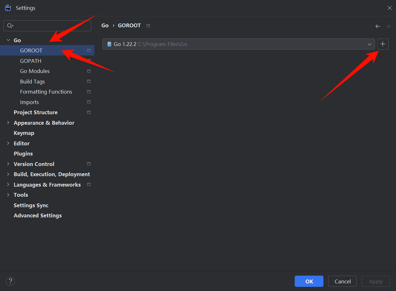Click the search magnifier icon in settings search

pyautogui.click(x=10, y=26)
